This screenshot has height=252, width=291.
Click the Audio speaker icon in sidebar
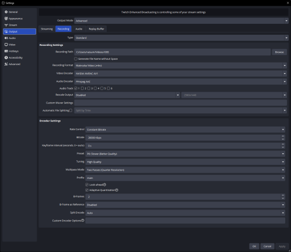6,38
